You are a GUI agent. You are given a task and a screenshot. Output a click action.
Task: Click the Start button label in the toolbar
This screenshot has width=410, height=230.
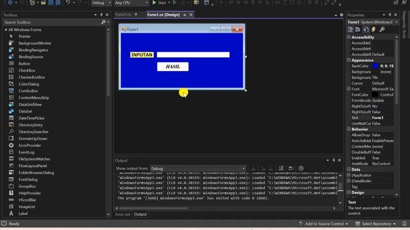tap(162, 3)
